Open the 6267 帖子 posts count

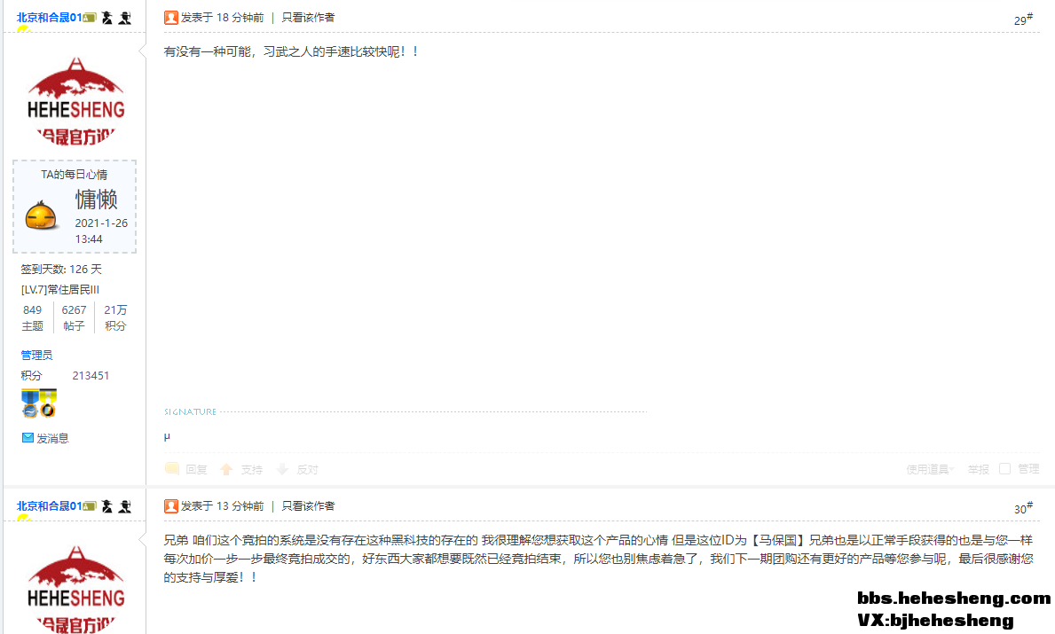74,317
